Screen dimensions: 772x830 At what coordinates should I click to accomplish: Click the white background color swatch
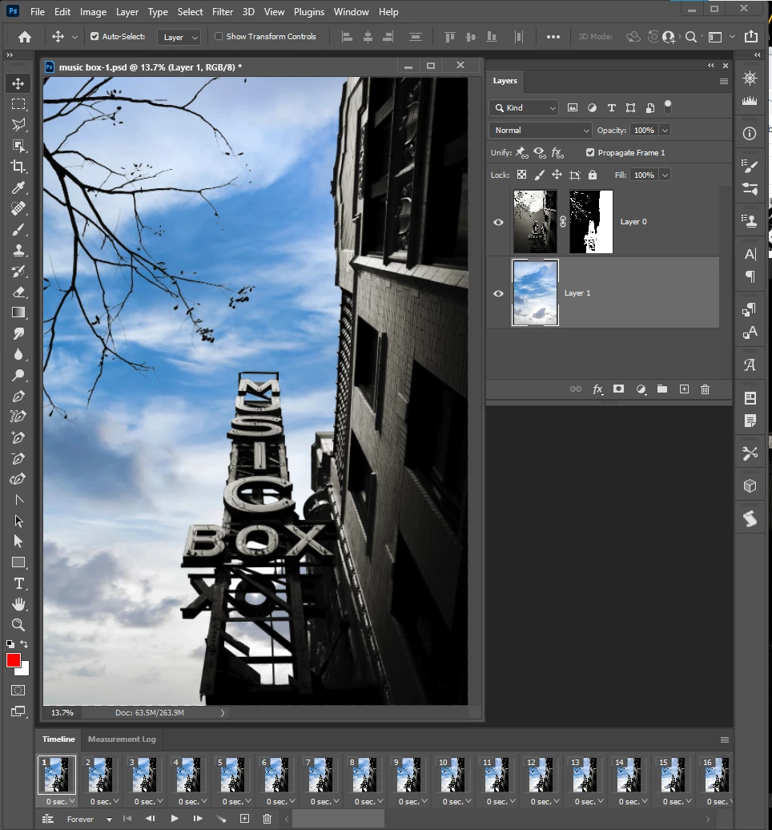(24, 670)
